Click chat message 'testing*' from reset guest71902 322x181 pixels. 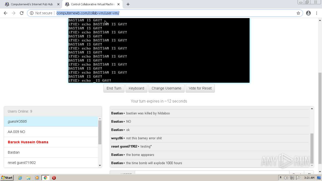pos(146,146)
